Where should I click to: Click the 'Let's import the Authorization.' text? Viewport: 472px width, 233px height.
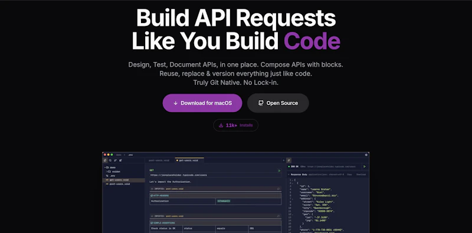[170, 182]
